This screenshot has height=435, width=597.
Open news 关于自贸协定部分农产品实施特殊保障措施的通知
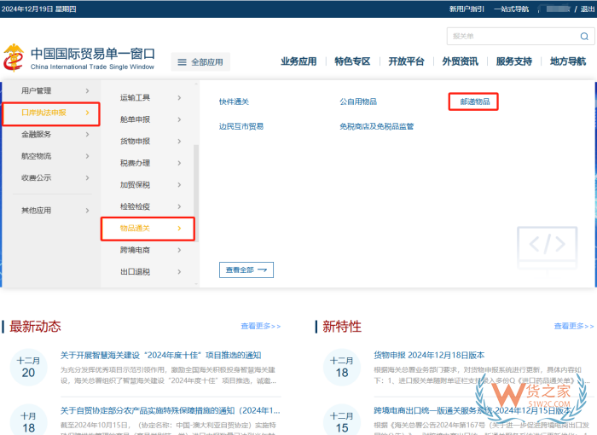(x=171, y=410)
